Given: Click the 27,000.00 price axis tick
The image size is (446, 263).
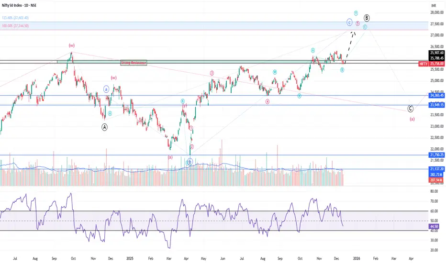Looking at the screenshot, I should tap(437, 35).
